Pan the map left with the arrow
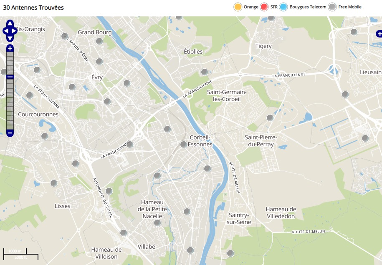382x265 pixels. point(5,30)
